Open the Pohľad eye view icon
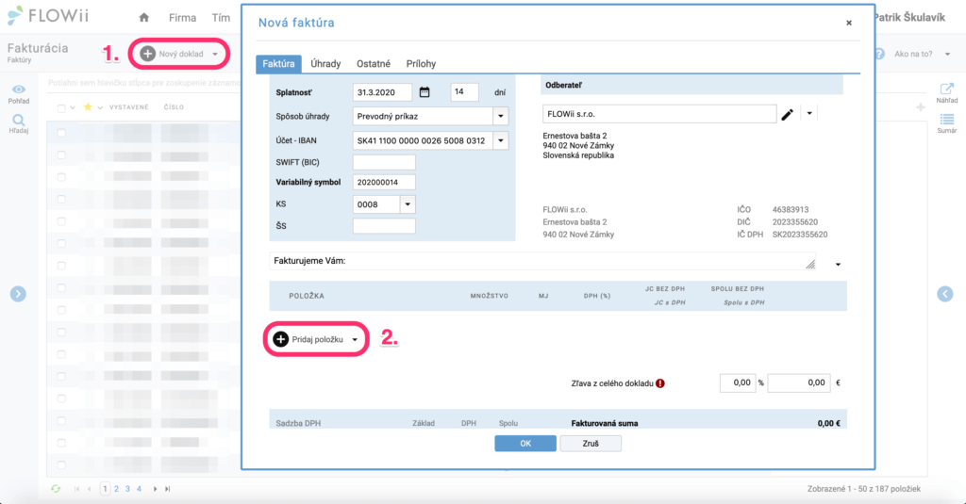The height and width of the screenshot is (504, 966). click(x=19, y=89)
